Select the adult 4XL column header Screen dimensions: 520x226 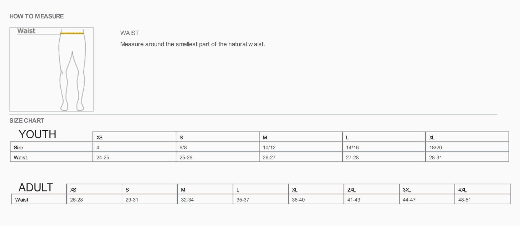tap(462, 190)
